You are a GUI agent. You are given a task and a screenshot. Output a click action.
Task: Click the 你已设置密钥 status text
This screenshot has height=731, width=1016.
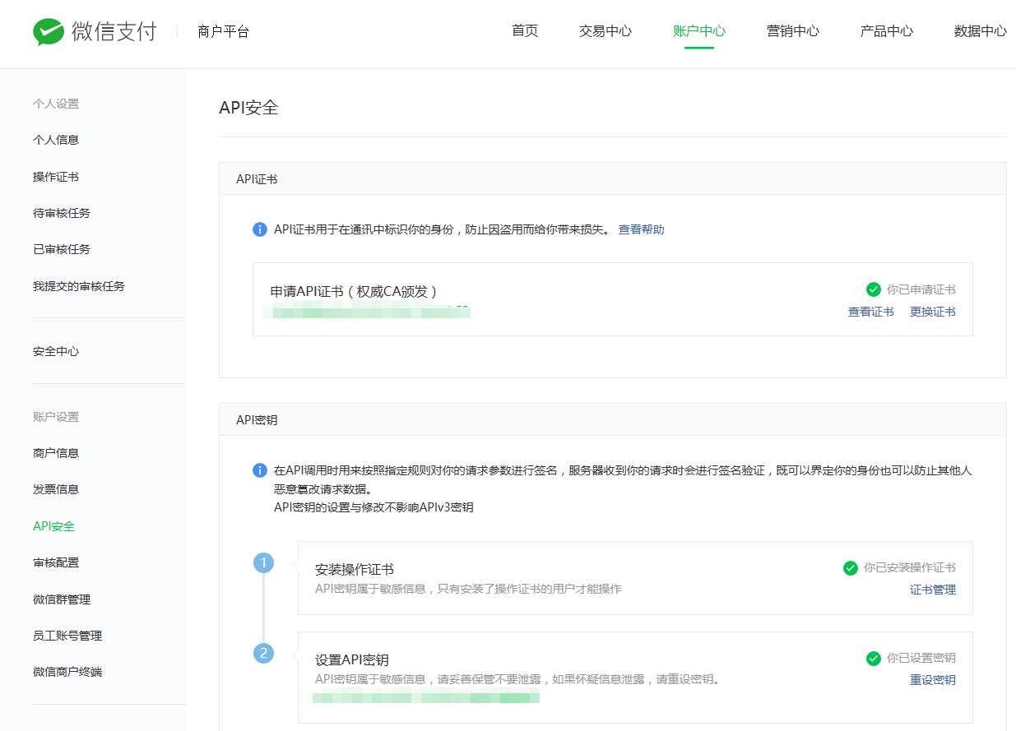point(921,658)
